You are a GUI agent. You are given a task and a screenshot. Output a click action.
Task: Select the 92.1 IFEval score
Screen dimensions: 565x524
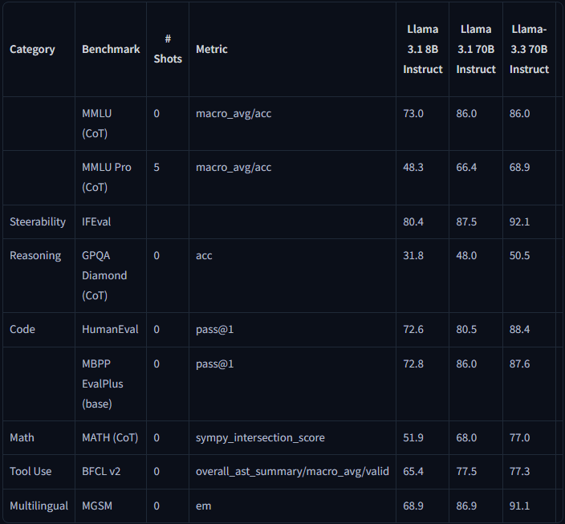point(519,221)
